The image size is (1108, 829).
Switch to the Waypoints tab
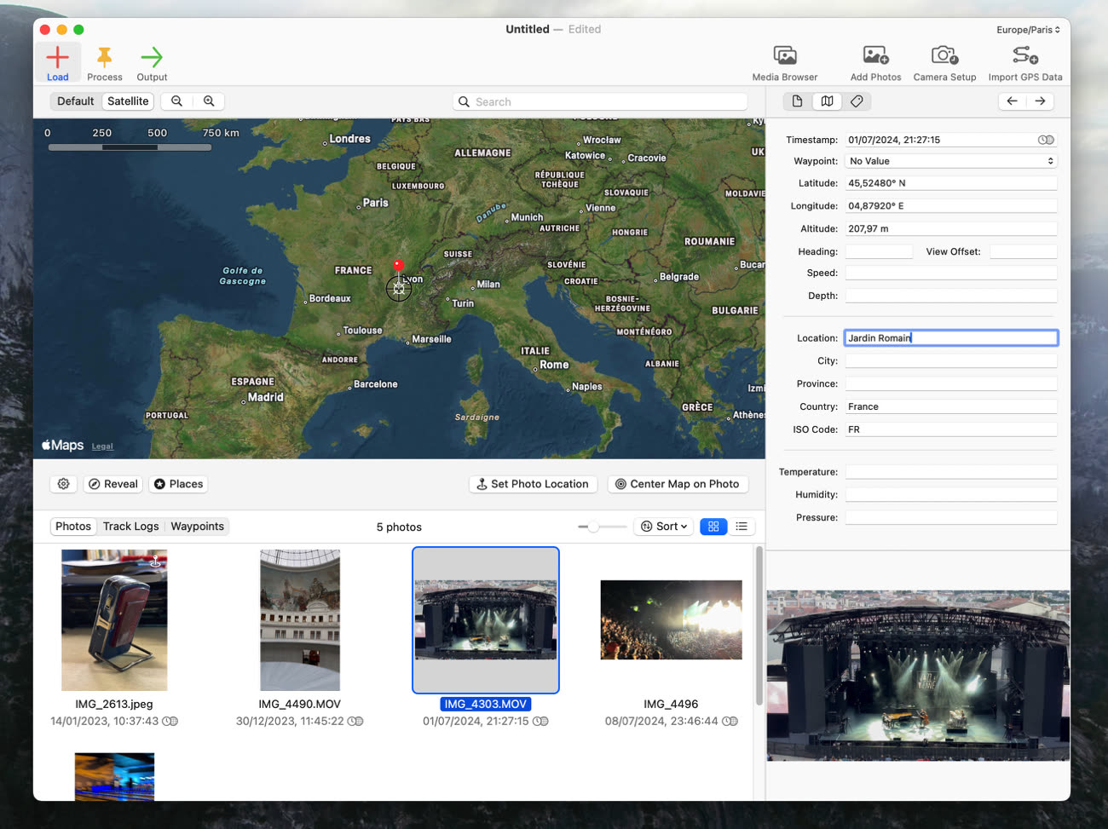coord(197,527)
